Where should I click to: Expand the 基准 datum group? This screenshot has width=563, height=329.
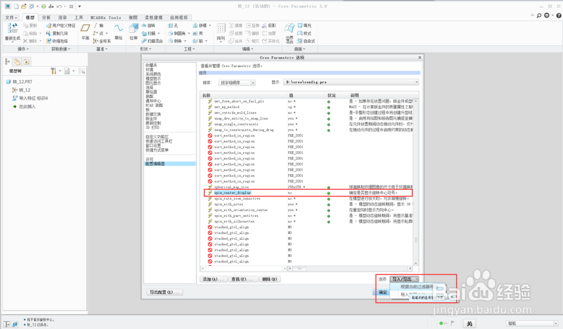click(x=101, y=49)
